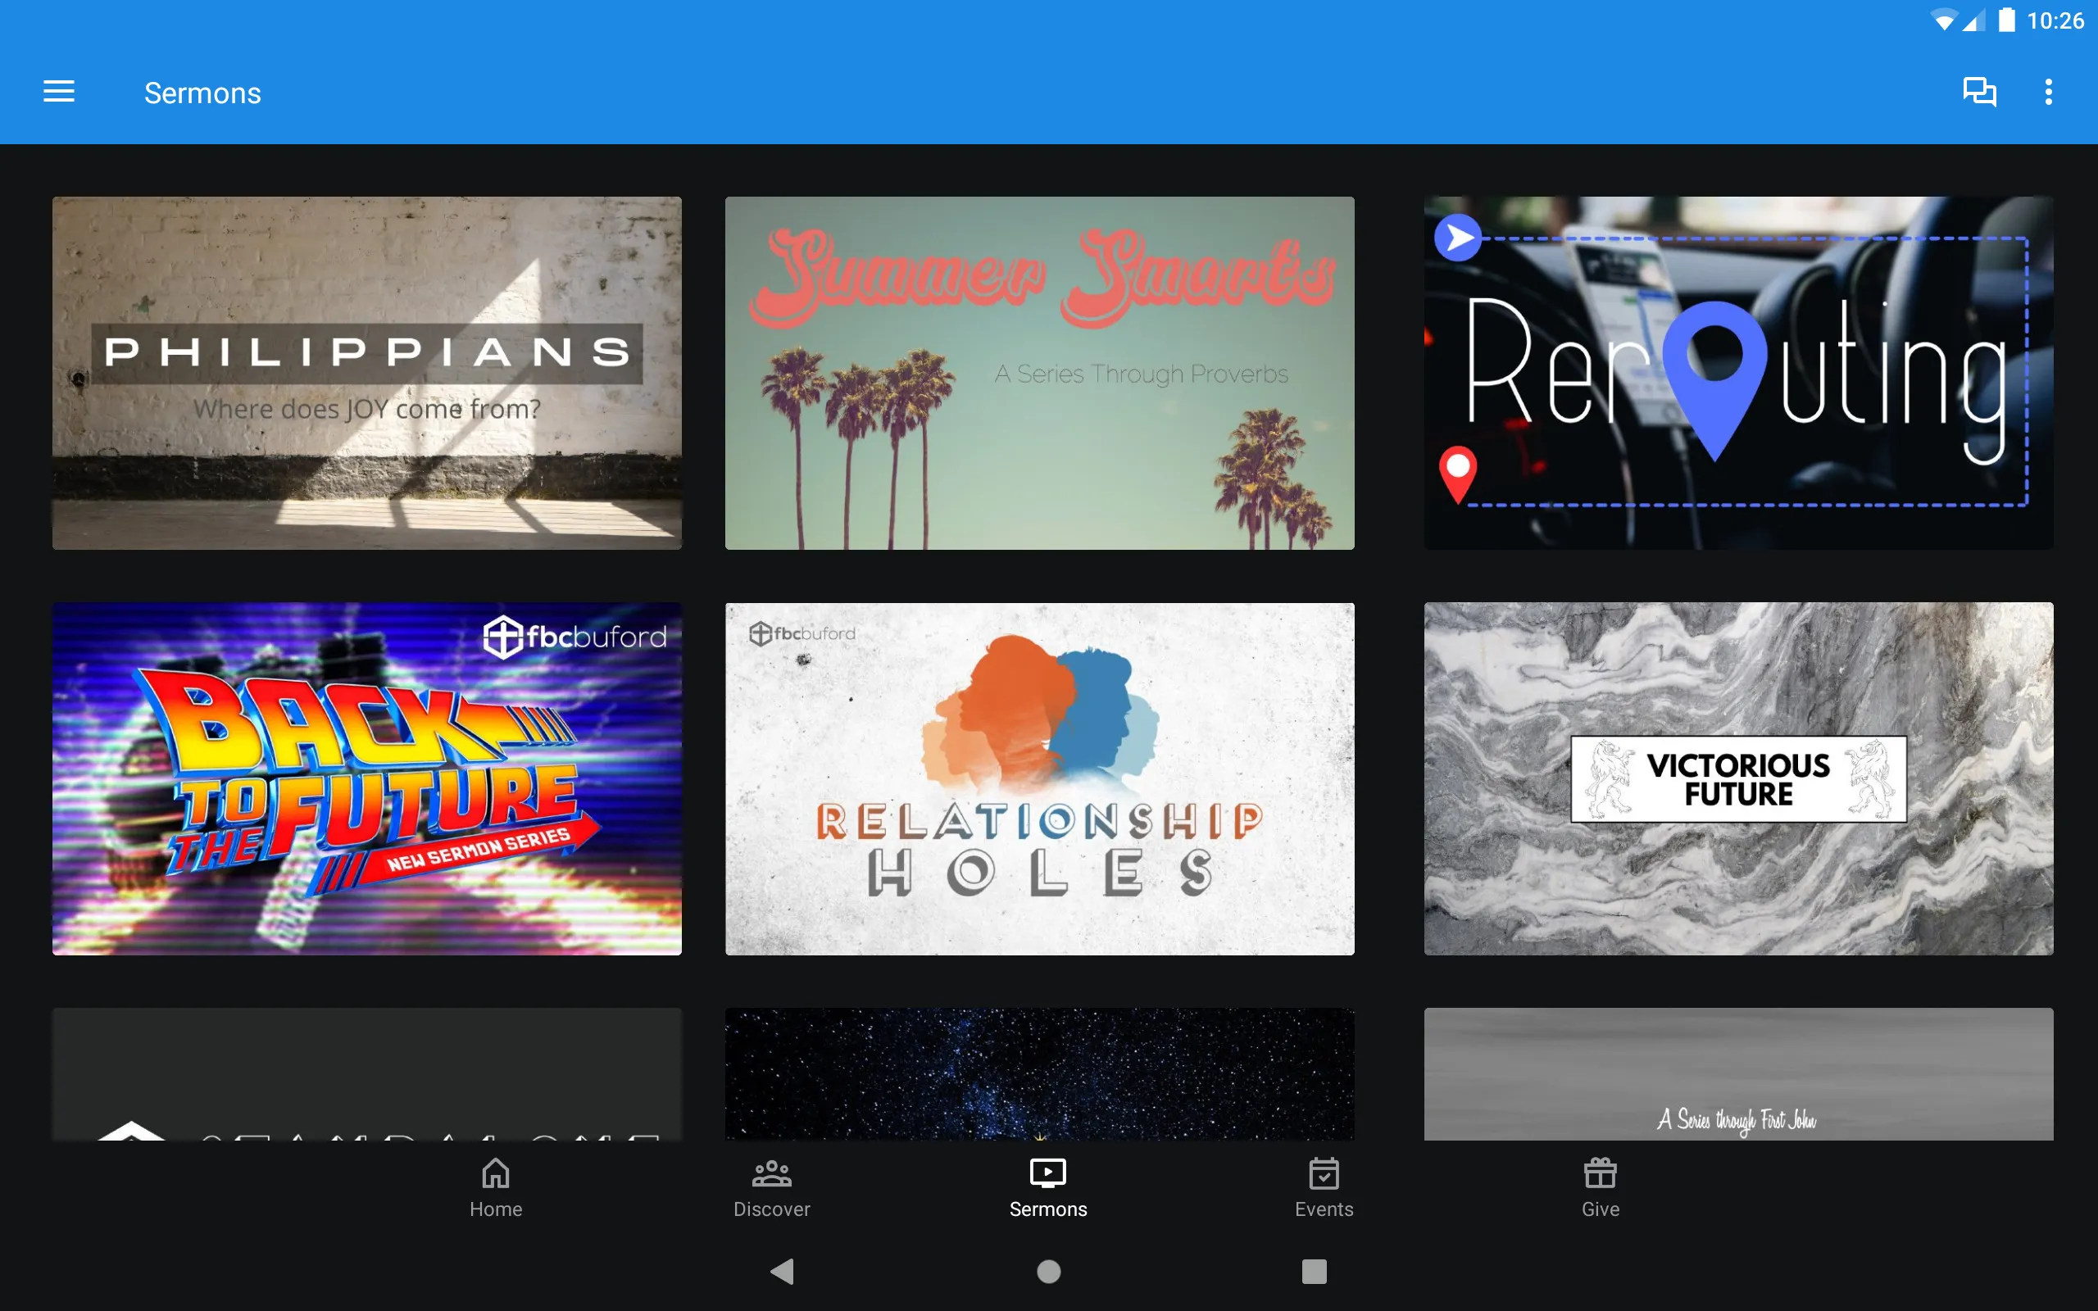Select the Relationship Holes sermon series

click(x=1039, y=778)
